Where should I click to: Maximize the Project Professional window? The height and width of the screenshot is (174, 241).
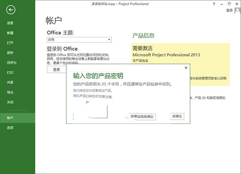tap(229, 4)
